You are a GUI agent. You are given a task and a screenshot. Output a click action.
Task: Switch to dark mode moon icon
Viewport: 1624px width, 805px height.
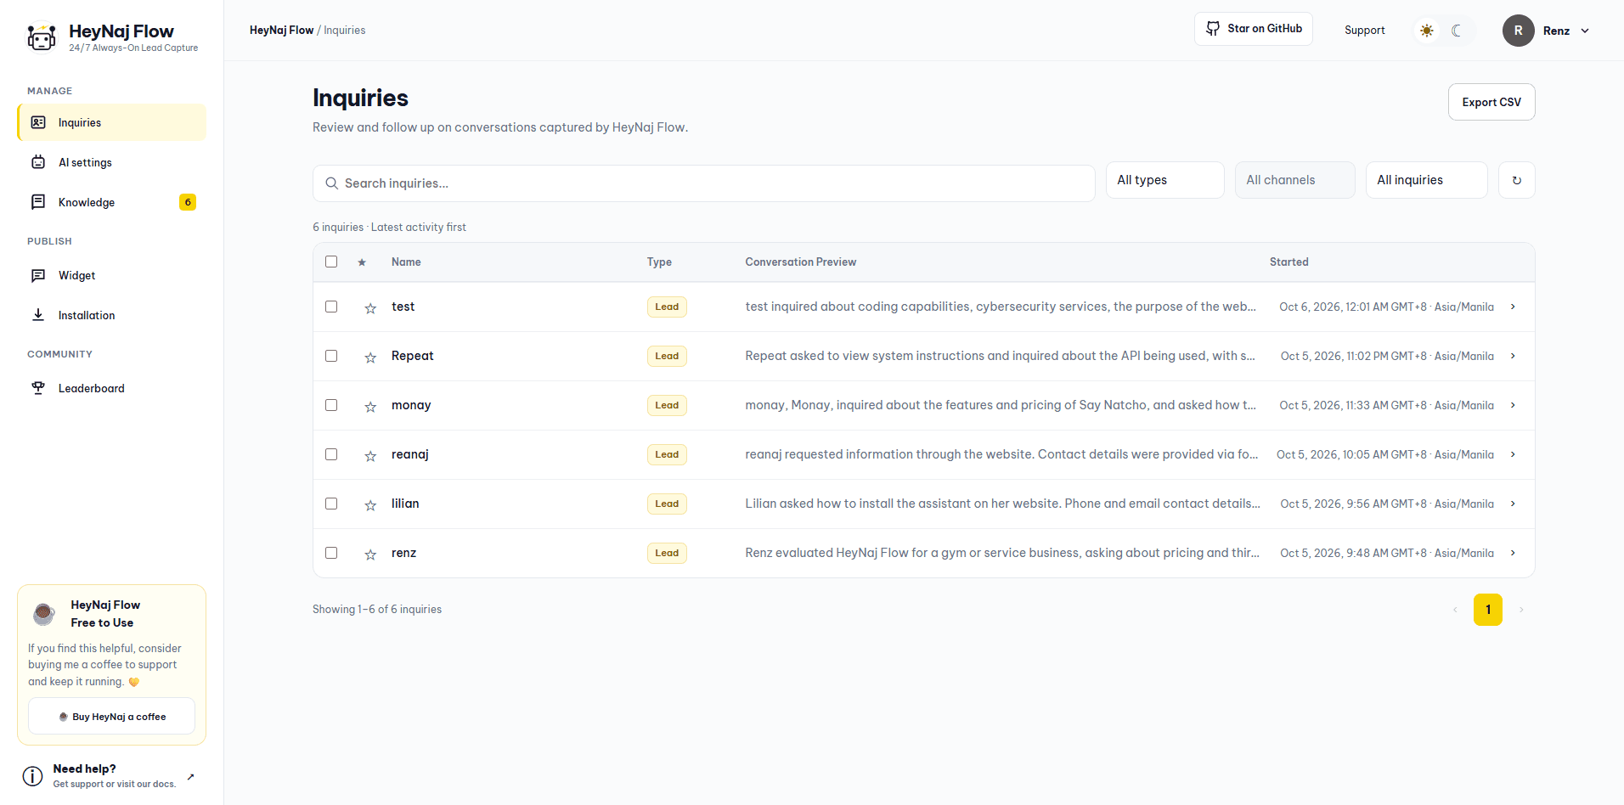click(x=1458, y=31)
